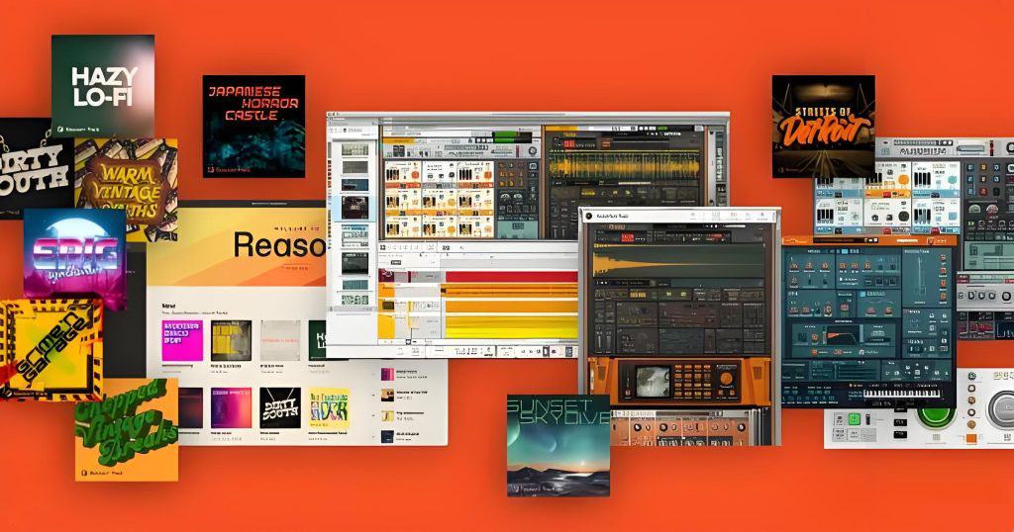
Task: Open the Epic Synthwave pack cover
Action: pyautogui.click(x=74, y=253)
